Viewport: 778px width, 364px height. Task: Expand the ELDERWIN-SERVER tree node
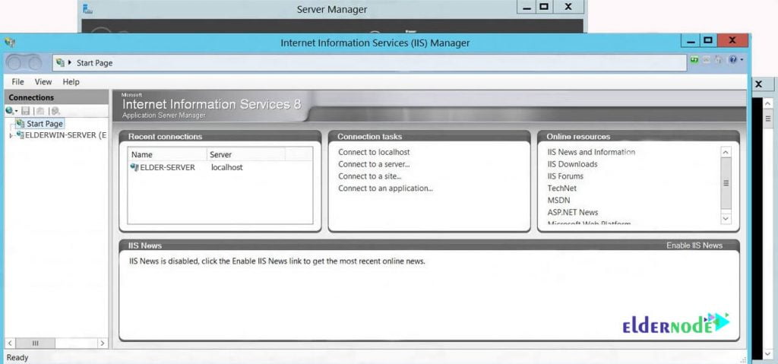click(x=11, y=135)
